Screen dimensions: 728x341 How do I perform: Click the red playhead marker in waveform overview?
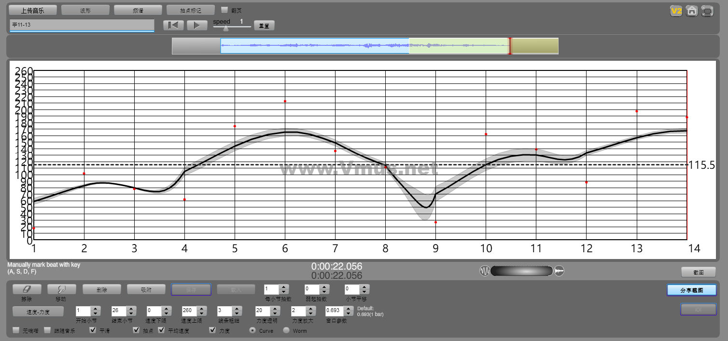tap(510, 46)
